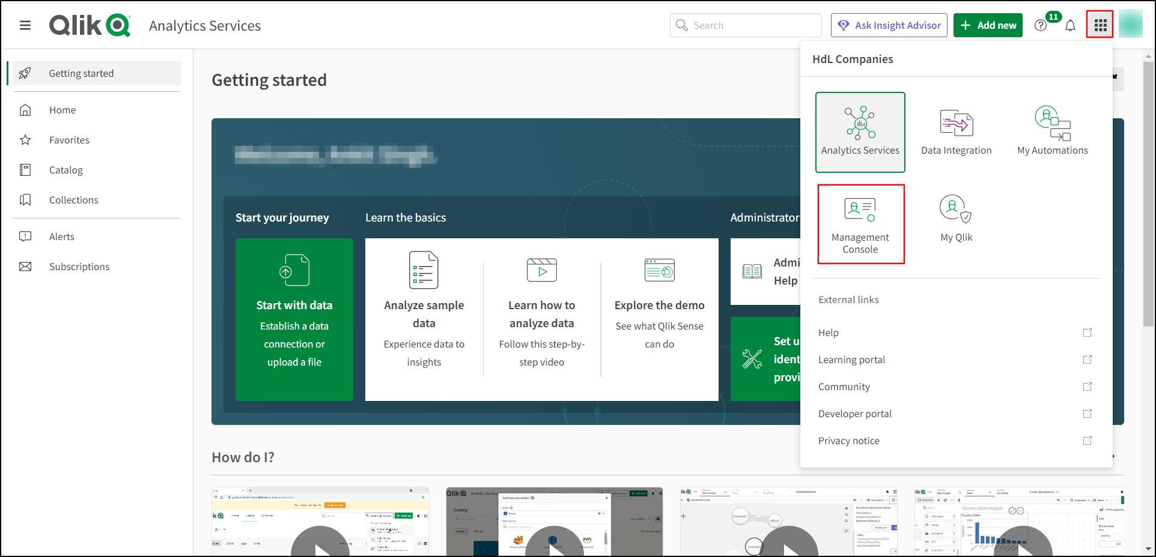Viewport: 1156px width, 557px height.
Task: Open Data Integration from the launcher
Action: pyautogui.click(x=956, y=131)
